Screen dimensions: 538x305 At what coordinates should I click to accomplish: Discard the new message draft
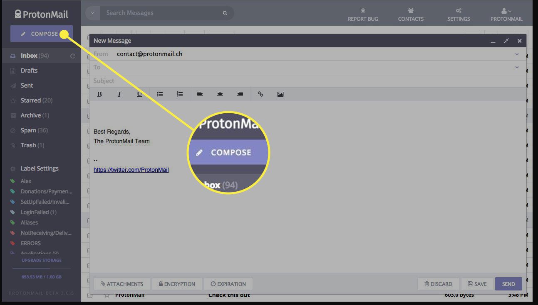pos(438,284)
